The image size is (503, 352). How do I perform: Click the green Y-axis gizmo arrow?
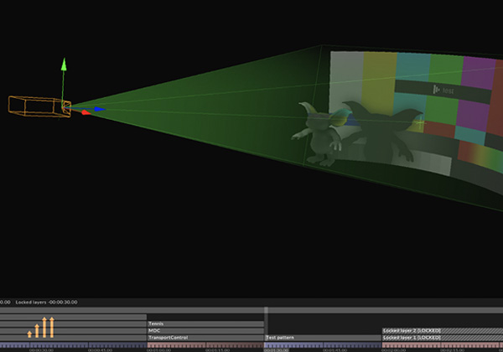tap(63, 65)
